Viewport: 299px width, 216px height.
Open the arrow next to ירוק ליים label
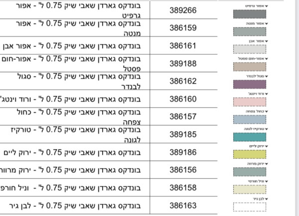267,146
